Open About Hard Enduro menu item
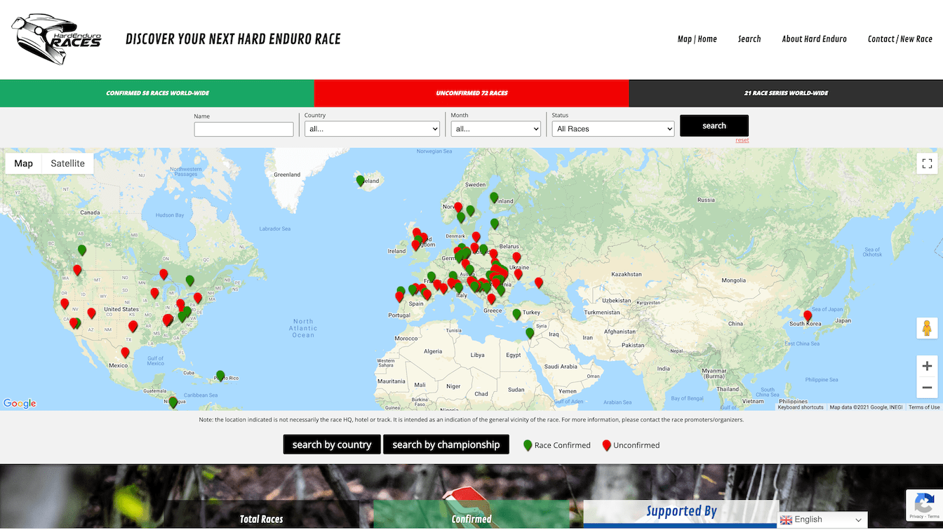 click(x=814, y=39)
